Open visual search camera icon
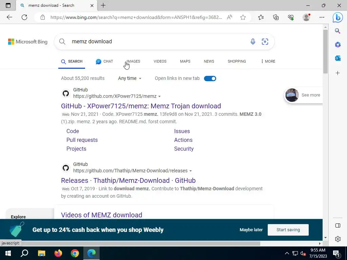347x260 pixels. 265,42
